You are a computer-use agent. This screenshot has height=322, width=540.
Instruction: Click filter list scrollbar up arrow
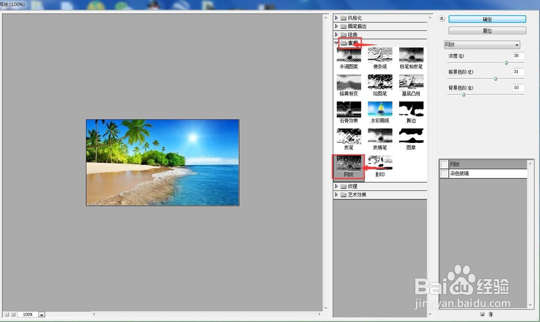(430, 17)
